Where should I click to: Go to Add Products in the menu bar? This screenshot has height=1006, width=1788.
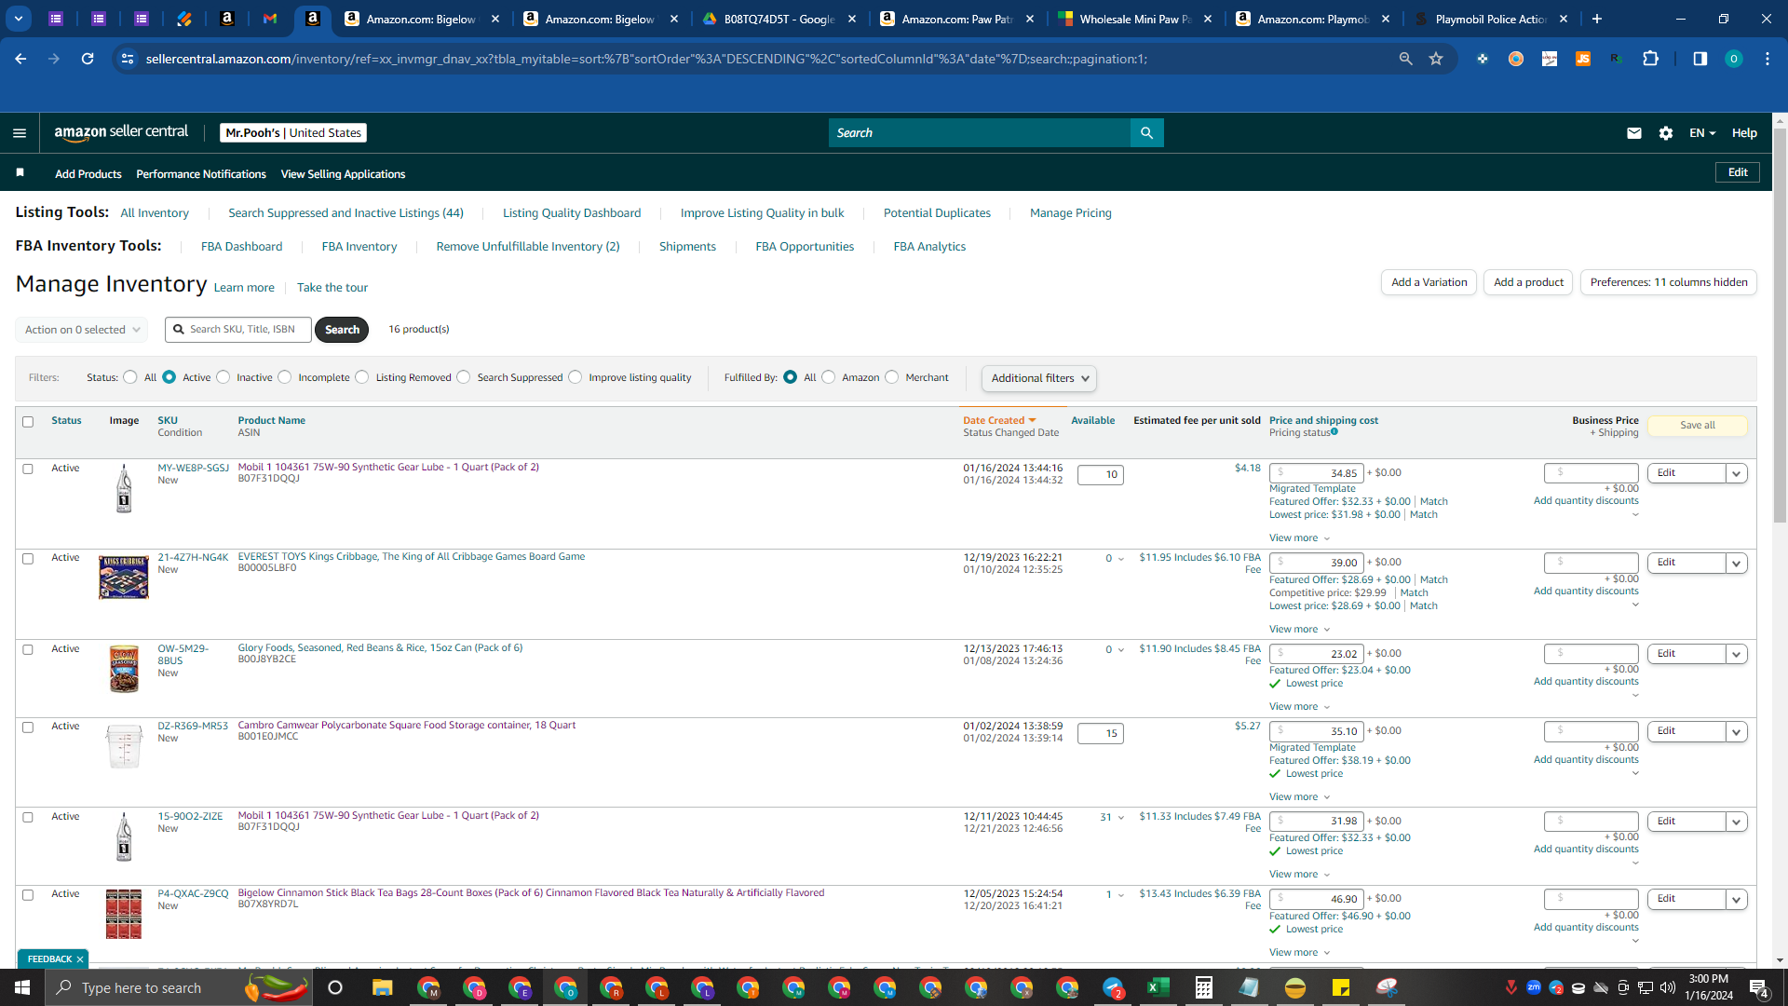point(88,174)
